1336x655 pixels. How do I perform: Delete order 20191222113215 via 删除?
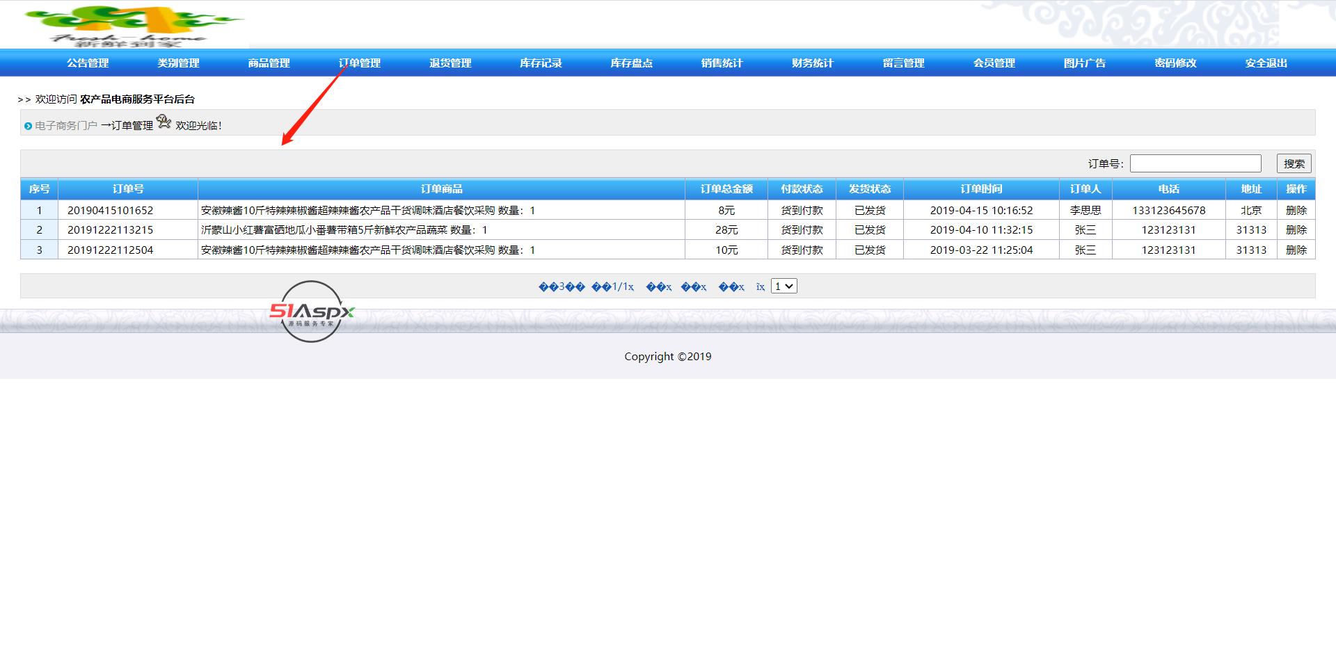tap(1296, 229)
